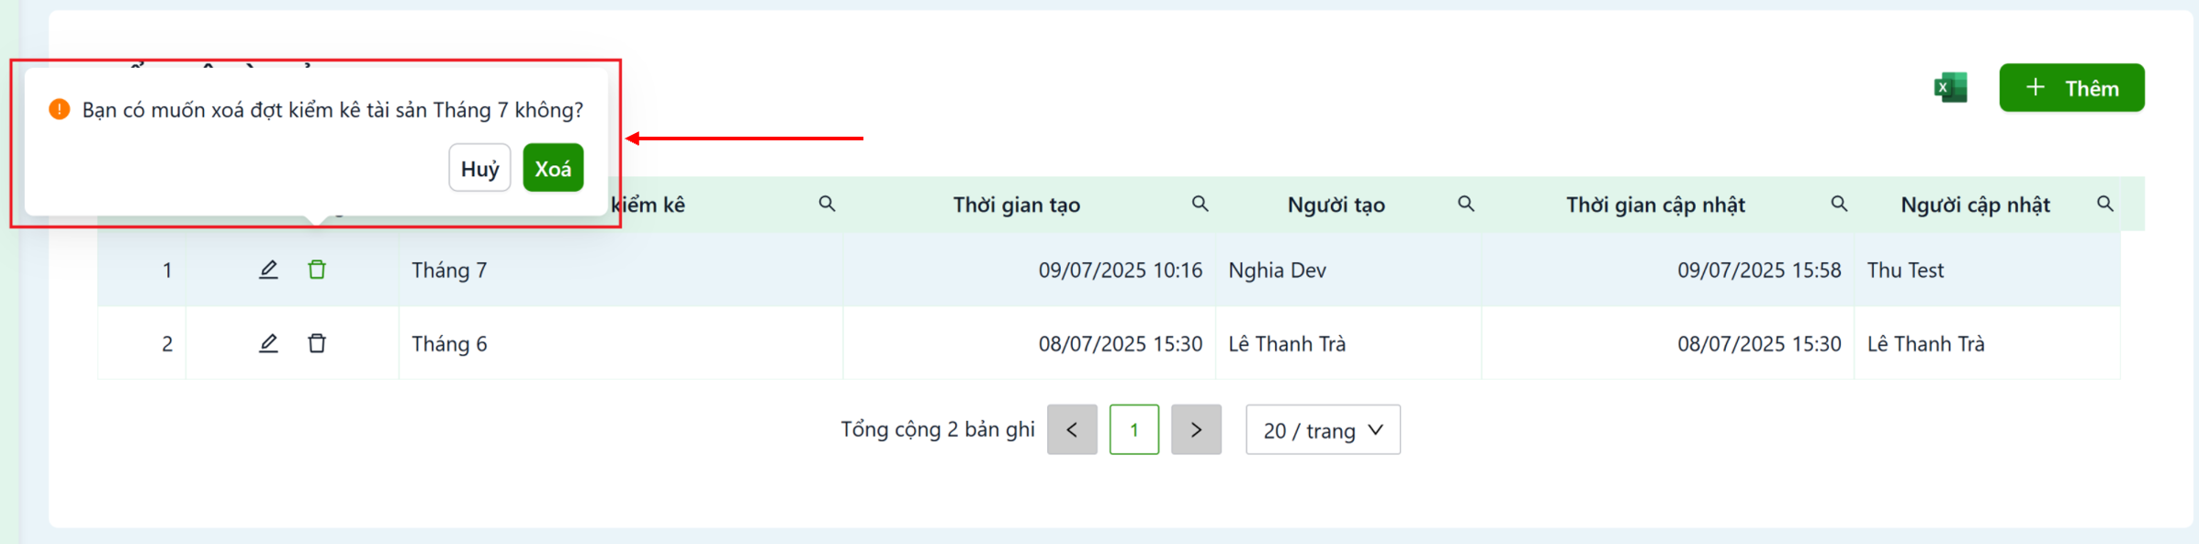Screen dimensions: 2199x544
Task: Click the green trash icon for Tháng 7
Action: pos(317,270)
